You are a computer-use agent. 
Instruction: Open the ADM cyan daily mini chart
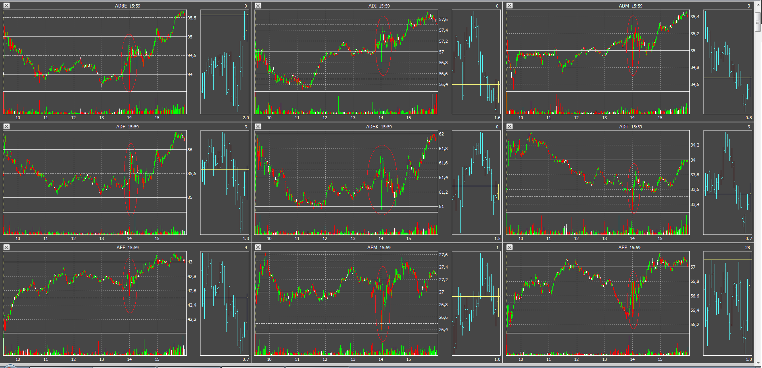pyautogui.click(x=727, y=62)
